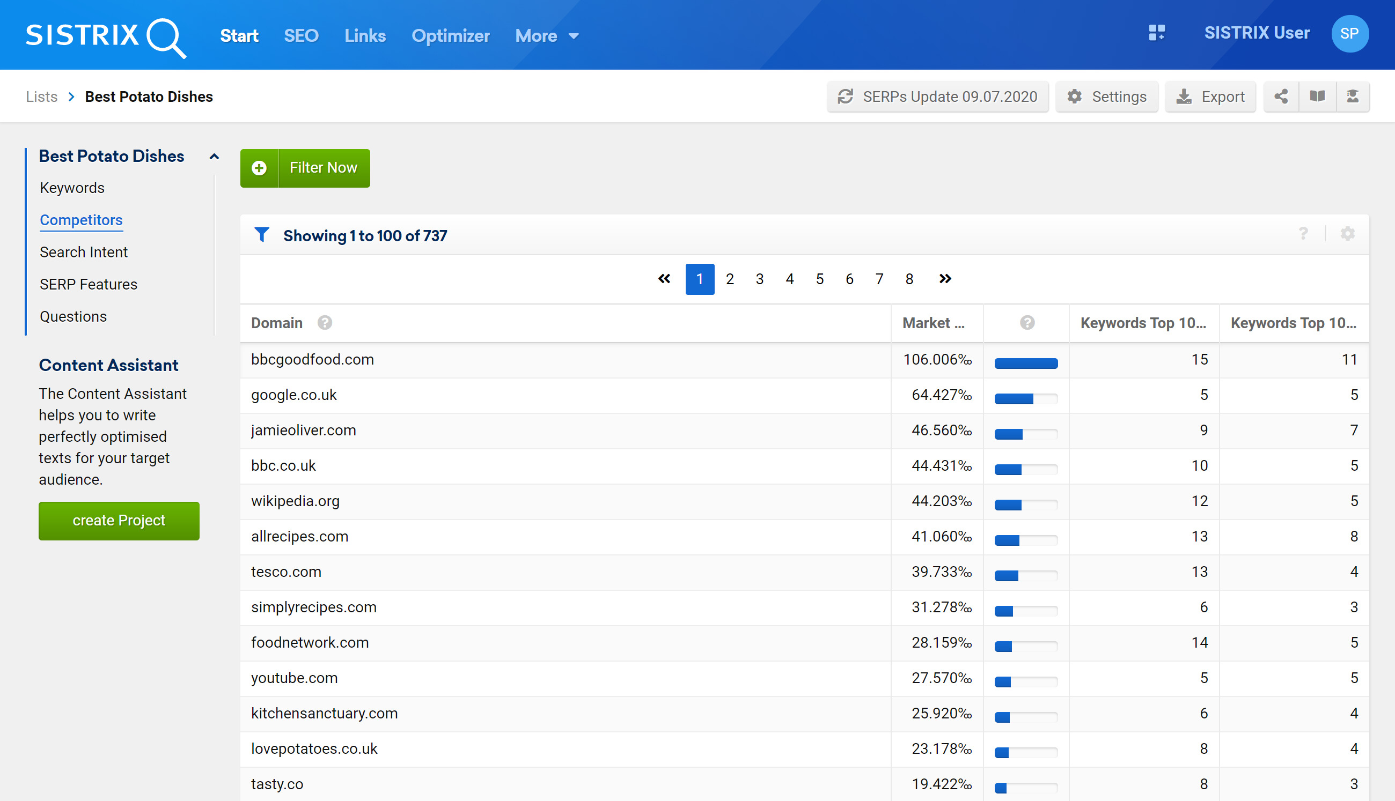The image size is (1395, 801).
Task: Expand the More dropdown menu
Action: (547, 36)
